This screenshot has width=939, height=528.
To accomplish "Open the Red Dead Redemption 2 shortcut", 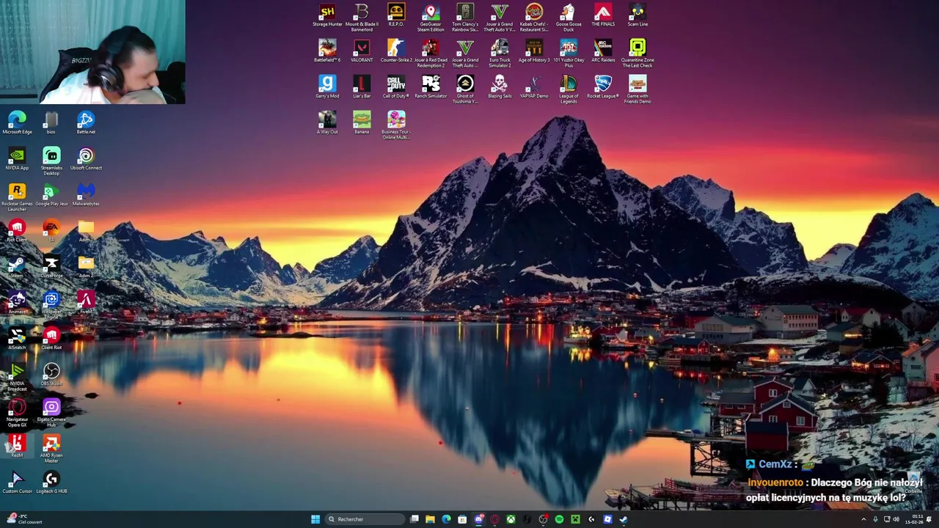I will pos(431,54).
